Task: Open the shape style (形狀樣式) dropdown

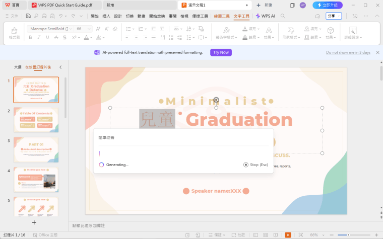Action: coord(291,37)
